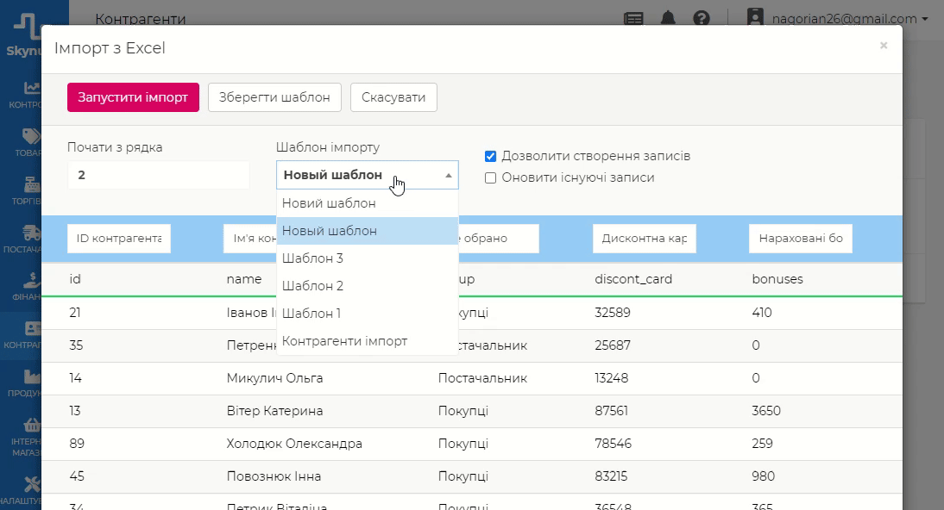Open the Settings tools icon in sidebar
The height and width of the screenshot is (510, 944).
pyautogui.click(x=32, y=484)
